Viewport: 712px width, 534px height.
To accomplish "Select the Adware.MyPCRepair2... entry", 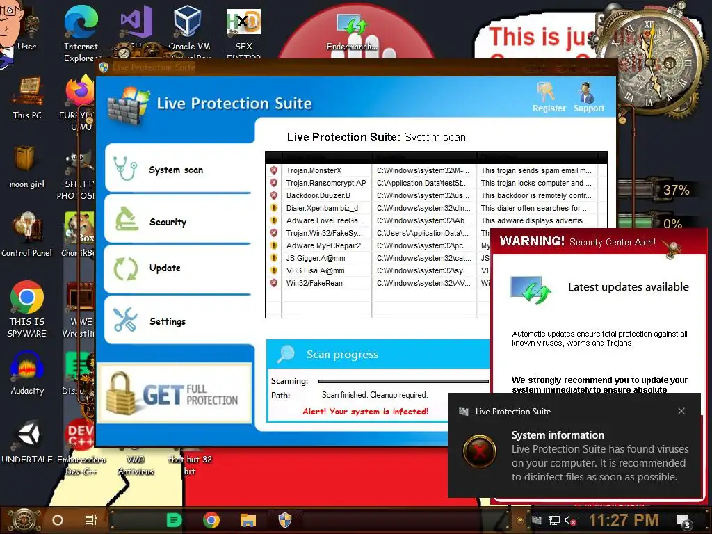I will pos(379,245).
